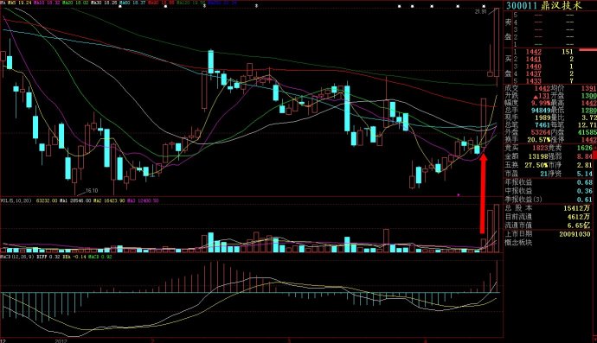Click the 21.81 high price label

coord(480,12)
